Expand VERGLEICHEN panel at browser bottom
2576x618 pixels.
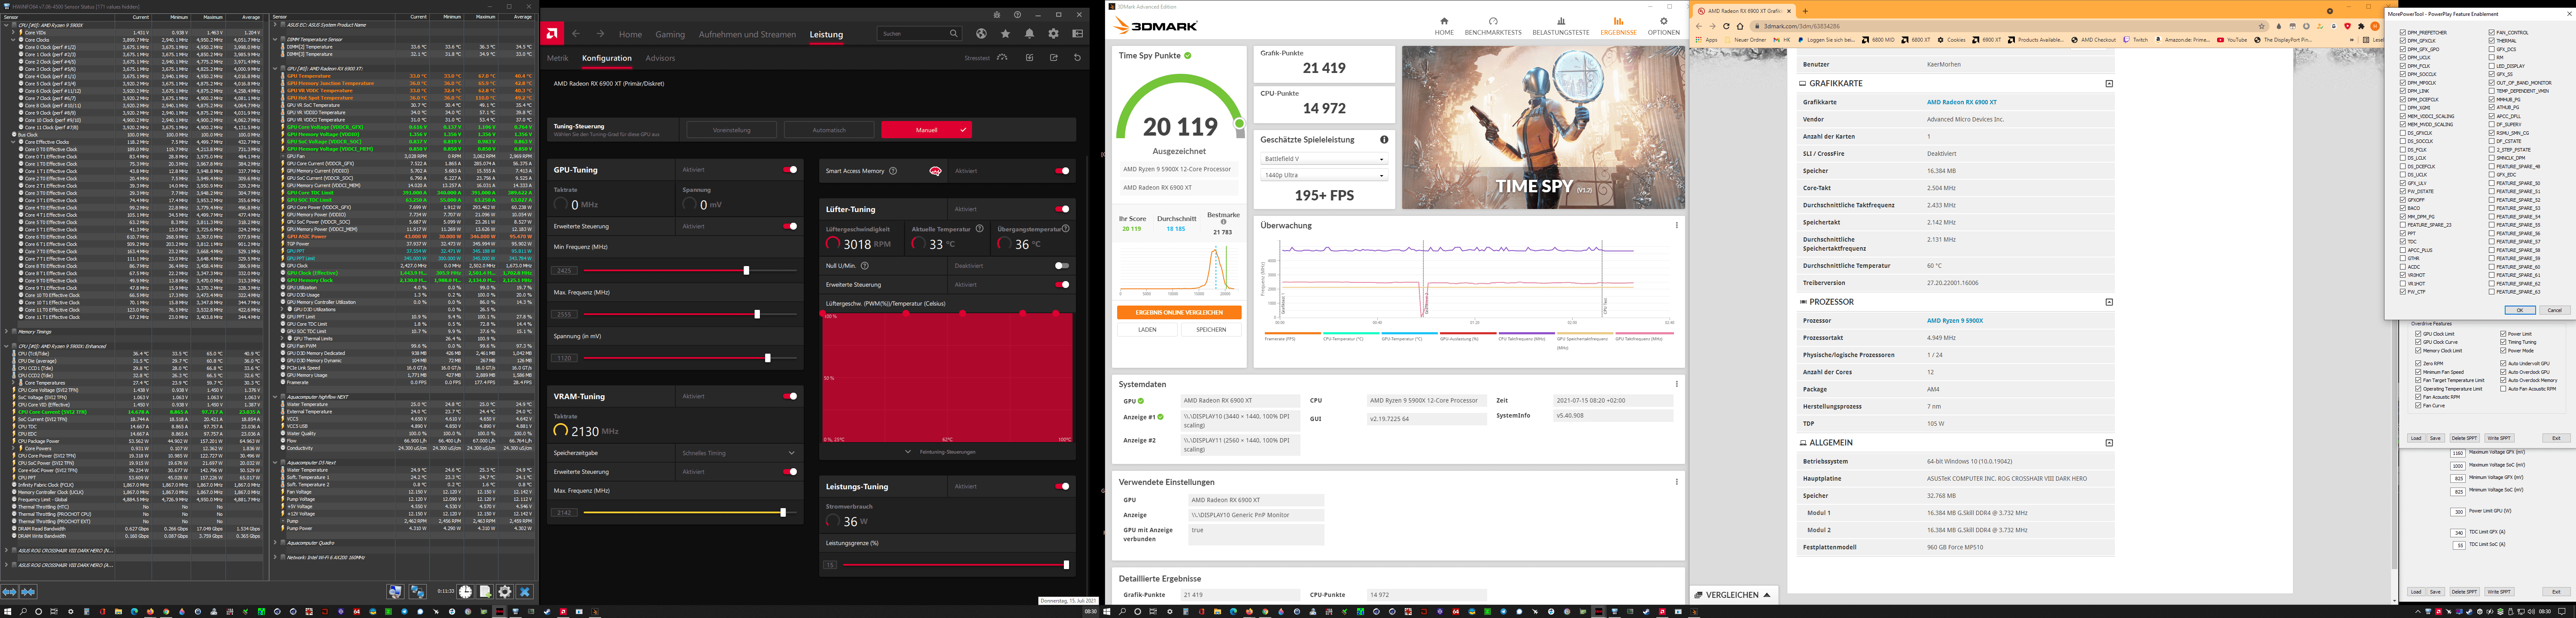point(1734,595)
